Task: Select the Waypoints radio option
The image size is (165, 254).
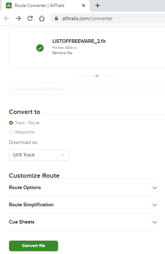Action: (11, 132)
